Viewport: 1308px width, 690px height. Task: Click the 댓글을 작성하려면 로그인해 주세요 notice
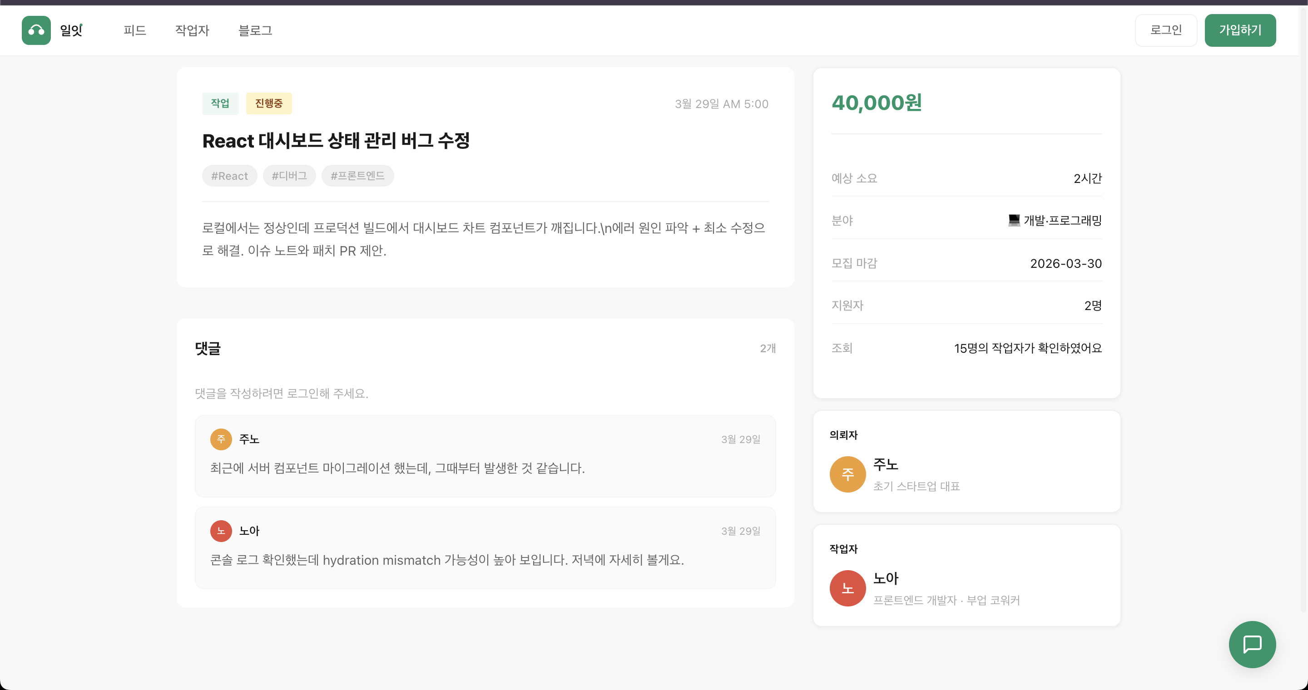tap(282, 393)
